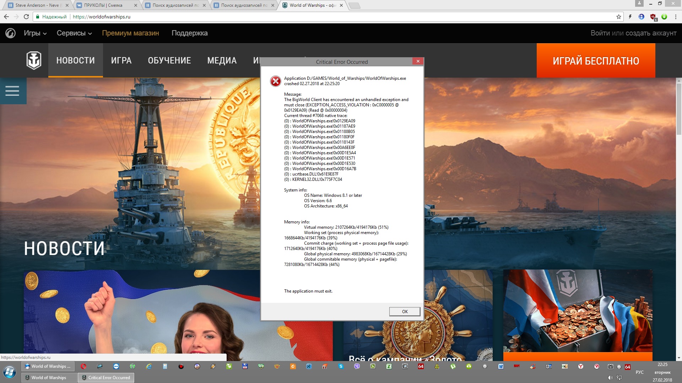This screenshot has height=383, width=682.
Task: Open the ОБУЧЕНИЕ menu item
Action: 169,60
